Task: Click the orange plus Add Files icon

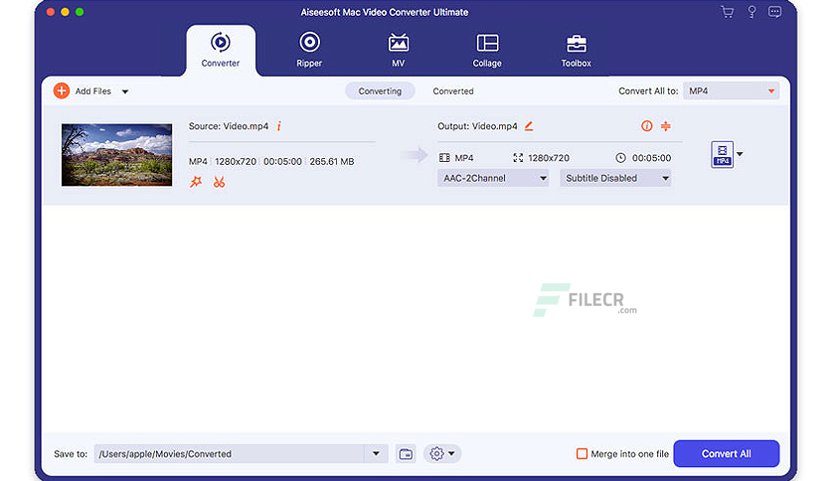Action: [62, 91]
